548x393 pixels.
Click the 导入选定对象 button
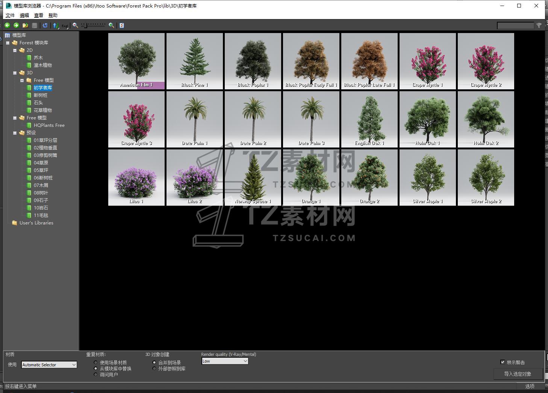[518, 374]
